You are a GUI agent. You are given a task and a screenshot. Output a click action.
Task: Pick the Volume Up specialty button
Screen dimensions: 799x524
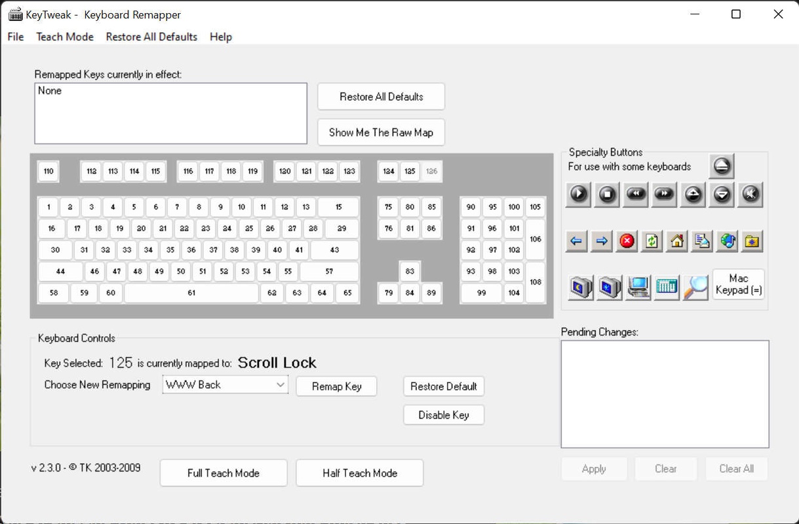tap(693, 195)
